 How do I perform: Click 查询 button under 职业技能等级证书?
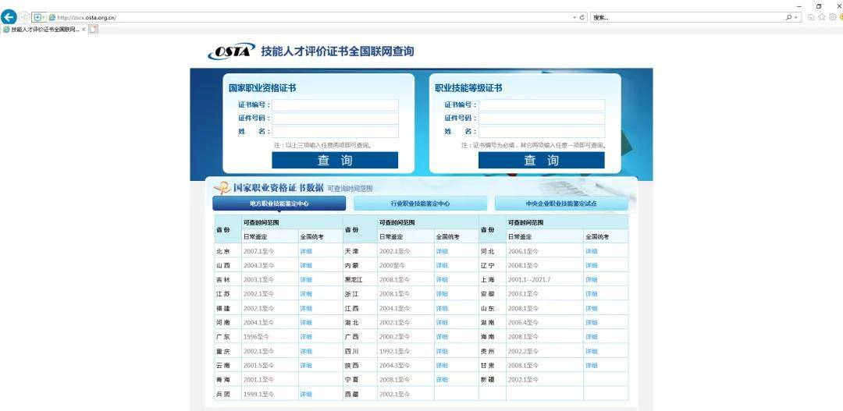[542, 160]
